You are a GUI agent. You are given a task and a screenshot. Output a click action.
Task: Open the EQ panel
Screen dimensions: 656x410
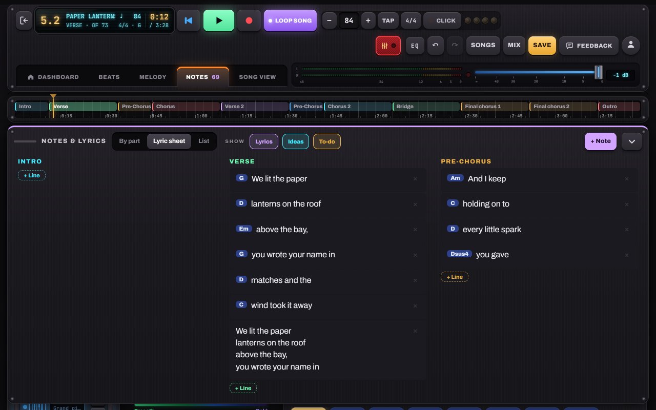click(415, 46)
